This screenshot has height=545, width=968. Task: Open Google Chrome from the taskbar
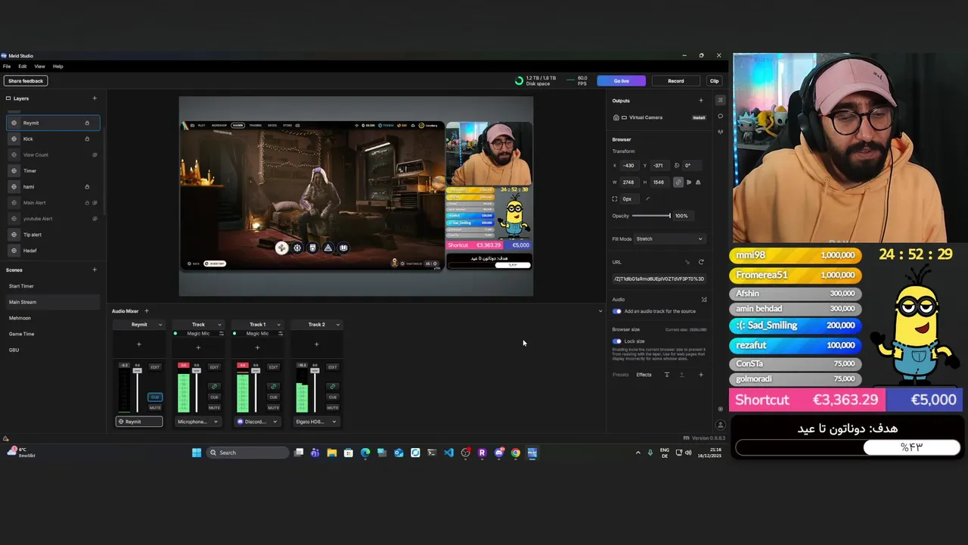(x=516, y=453)
